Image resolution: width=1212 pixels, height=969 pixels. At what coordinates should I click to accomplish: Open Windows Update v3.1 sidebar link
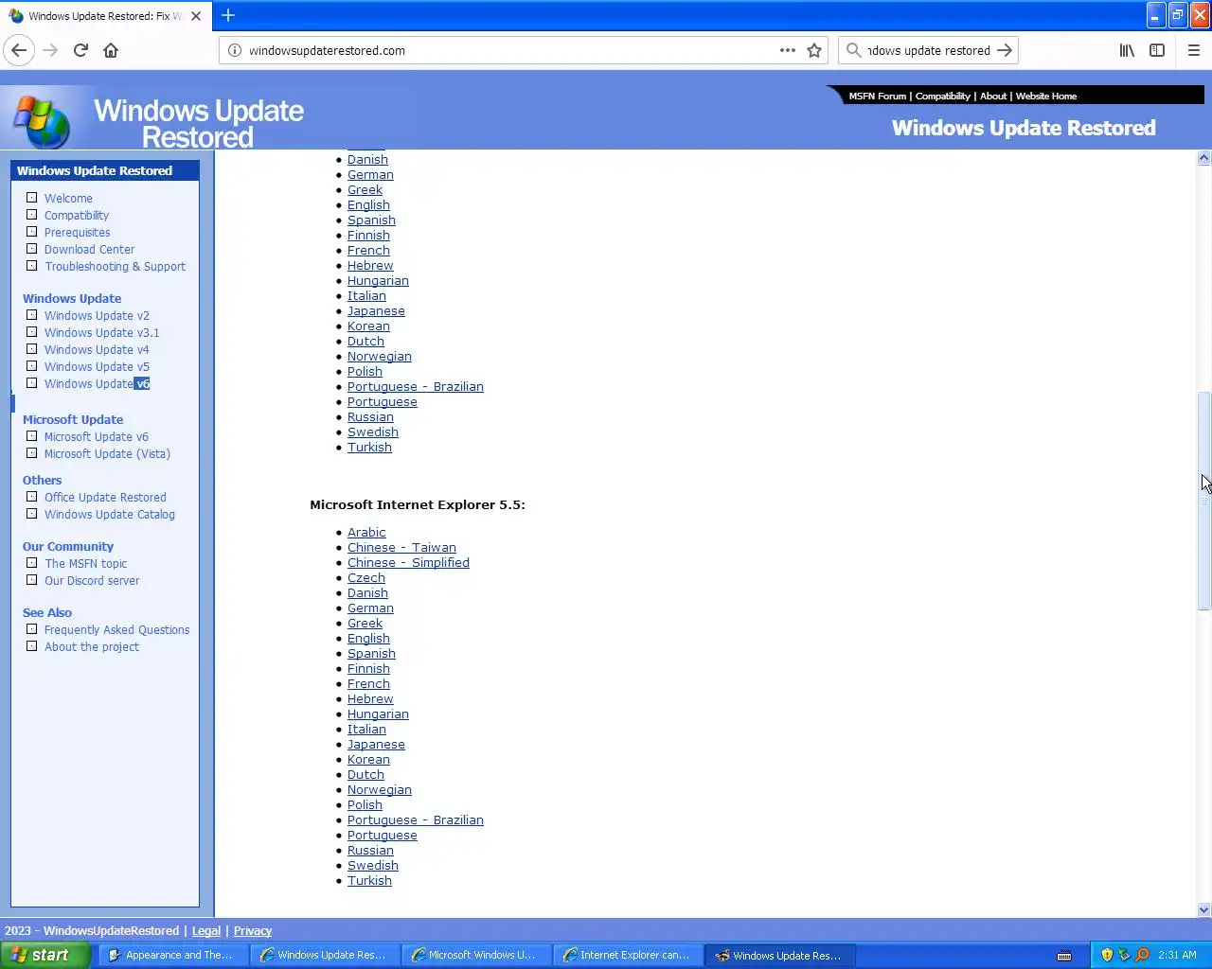[101, 332]
